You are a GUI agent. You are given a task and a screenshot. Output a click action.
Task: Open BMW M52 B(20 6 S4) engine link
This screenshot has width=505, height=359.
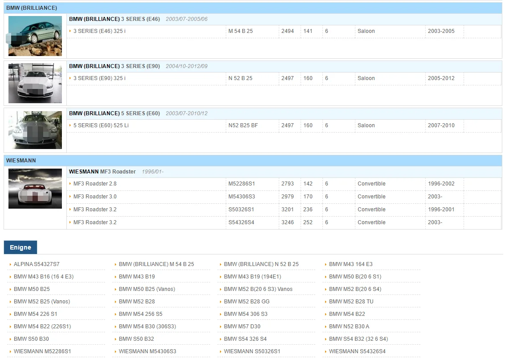click(x=355, y=289)
